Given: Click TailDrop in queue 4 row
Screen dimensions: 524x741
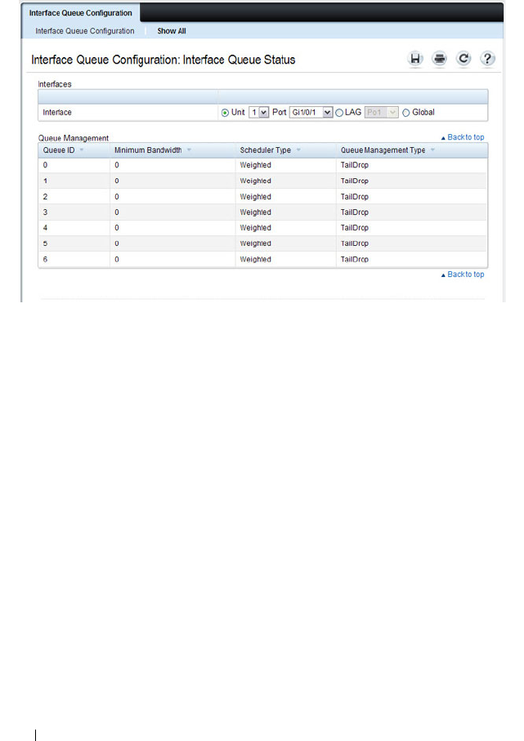Looking at the screenshot, I should [355, 228].
